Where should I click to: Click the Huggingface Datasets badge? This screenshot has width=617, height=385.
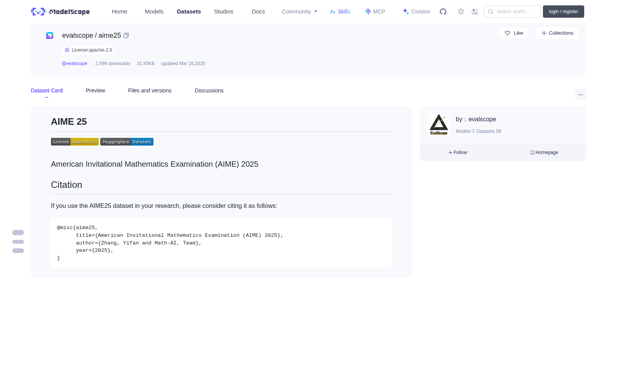click(x=127, y=142)
